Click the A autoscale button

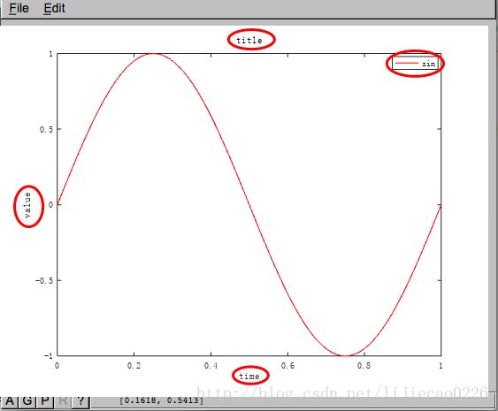coord(10,401)
